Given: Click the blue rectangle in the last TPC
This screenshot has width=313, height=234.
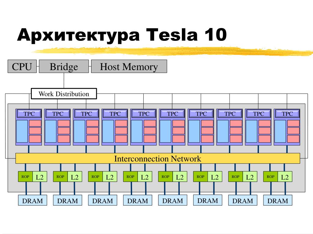Looking at the screenshot, I should click(x=280, y=131).
